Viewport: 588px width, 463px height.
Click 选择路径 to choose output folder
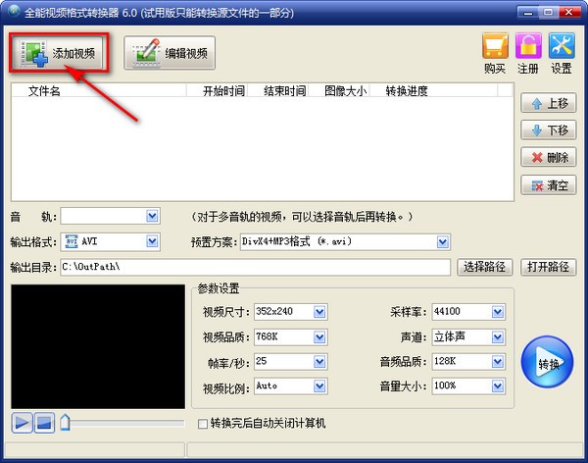[484, 267]
